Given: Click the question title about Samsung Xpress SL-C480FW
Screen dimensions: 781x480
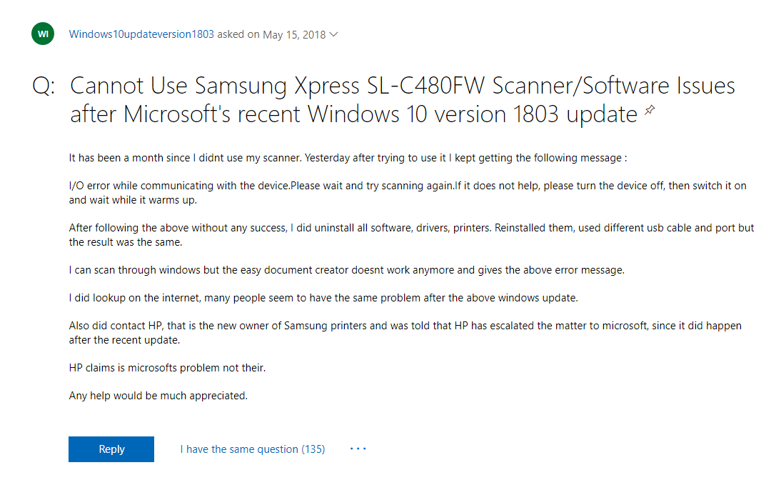Looking at the screenshot, I should click(402, 86).
